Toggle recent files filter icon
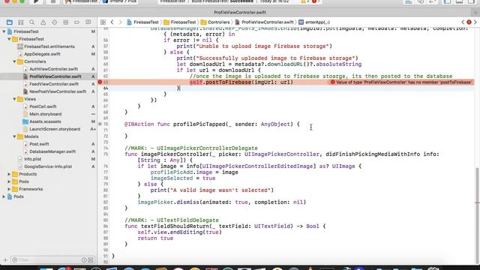This screenshot has height=270, width=480. (84, 260)
